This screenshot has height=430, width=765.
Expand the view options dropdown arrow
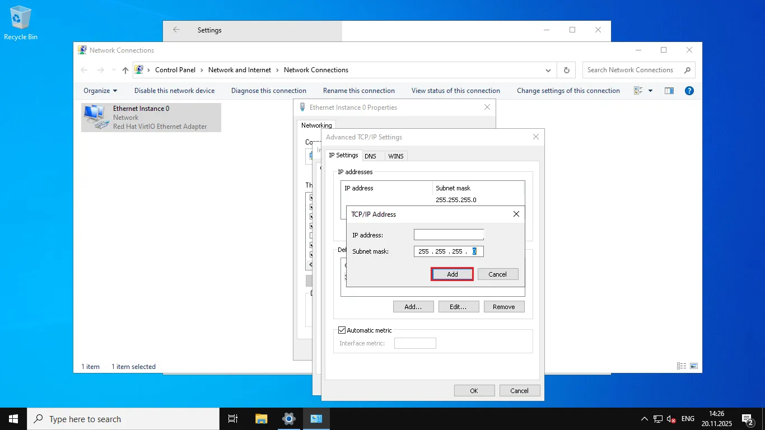[x=650, y=91]
